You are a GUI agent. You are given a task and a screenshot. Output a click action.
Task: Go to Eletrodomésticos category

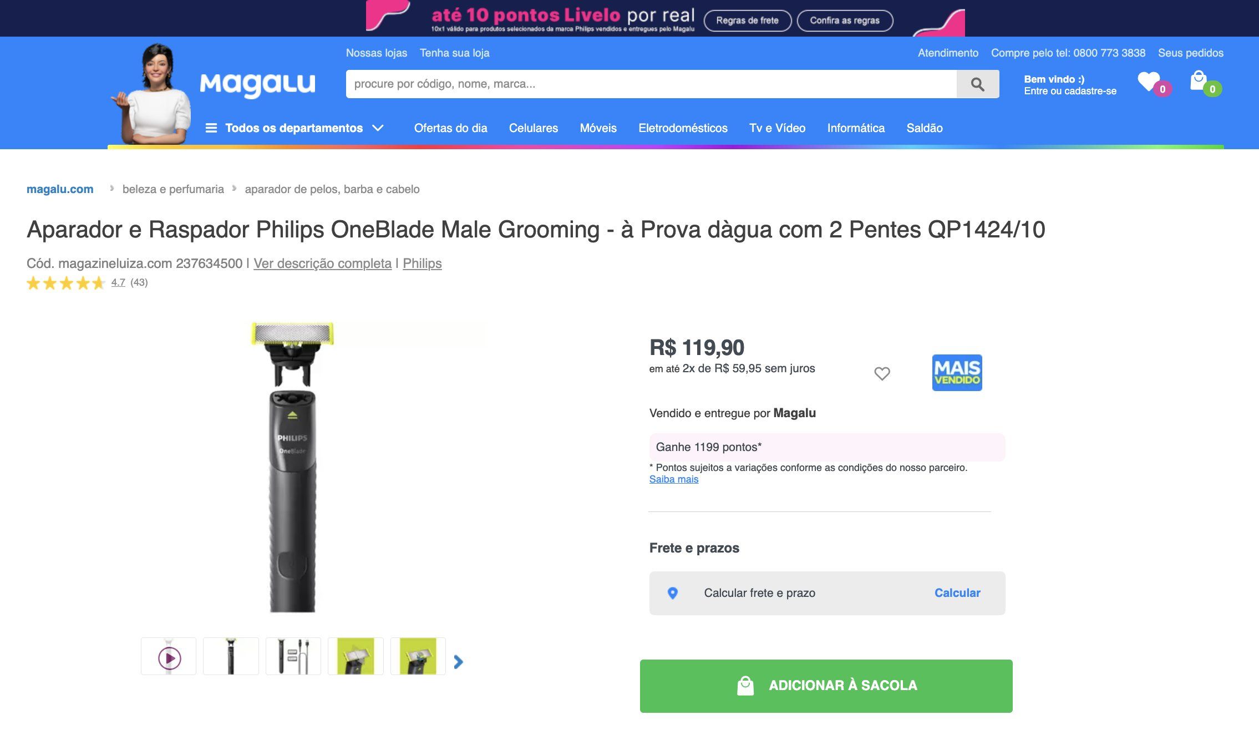683,128
